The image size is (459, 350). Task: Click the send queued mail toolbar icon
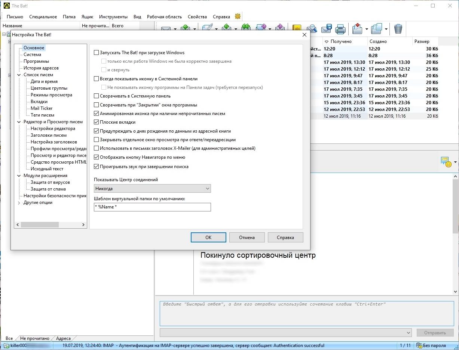[185, 28]
